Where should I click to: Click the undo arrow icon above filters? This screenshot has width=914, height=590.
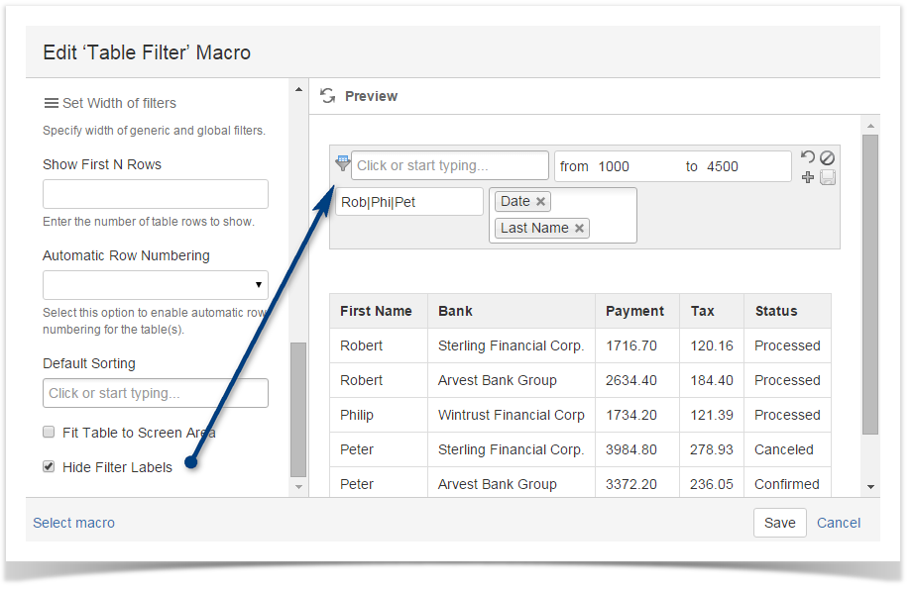[810, 156]
